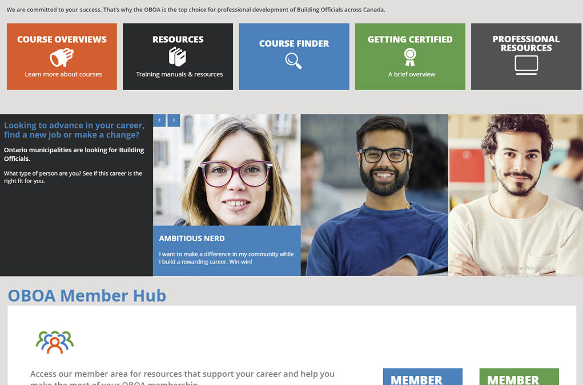
Task: Click the books icon under Resources
Action: click(x=178, y=57)
